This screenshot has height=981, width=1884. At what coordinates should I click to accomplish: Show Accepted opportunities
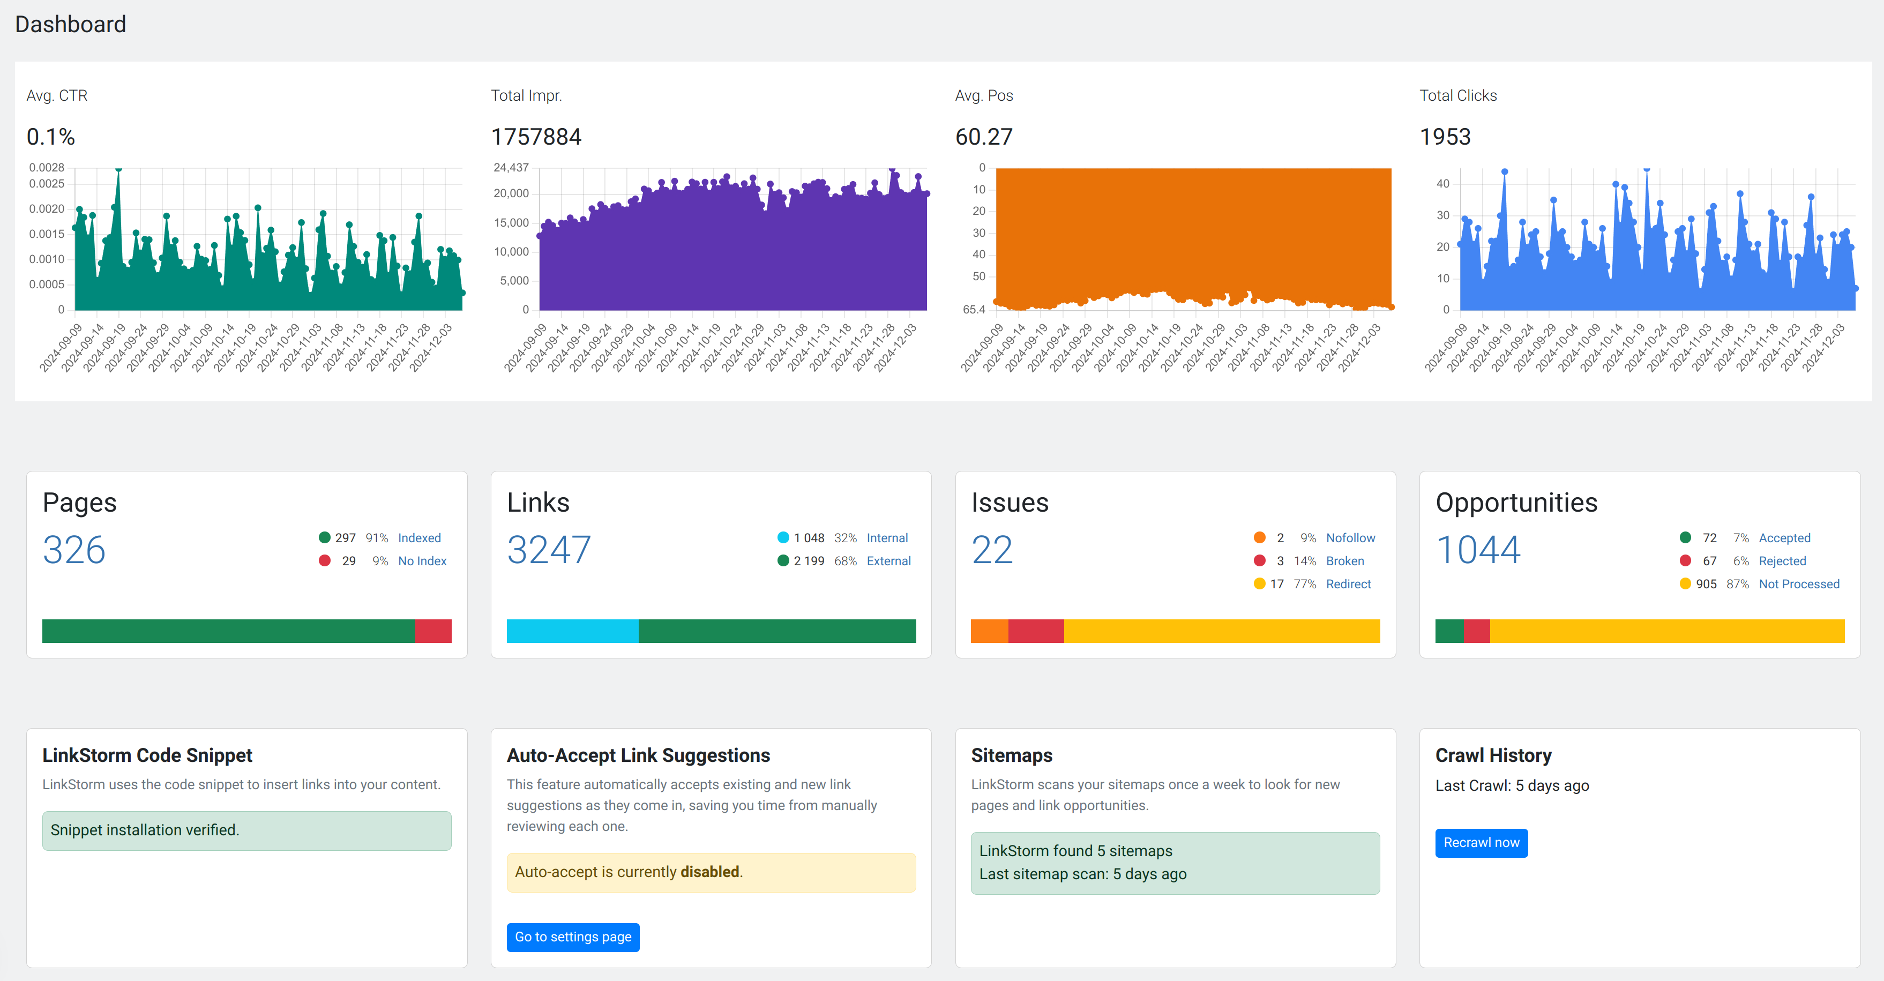point(1784,538)
